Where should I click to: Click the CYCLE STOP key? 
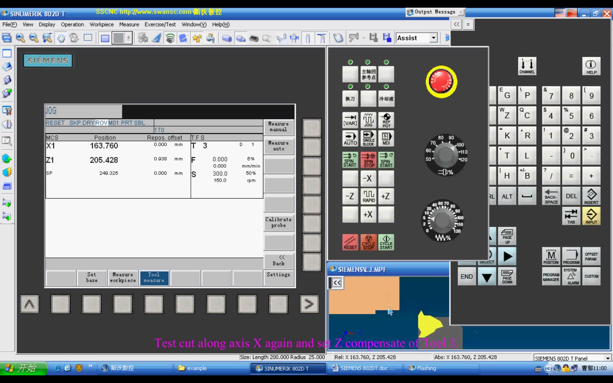point(368,242)
